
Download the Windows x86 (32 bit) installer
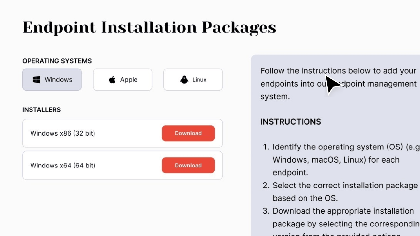coord(188,133)
